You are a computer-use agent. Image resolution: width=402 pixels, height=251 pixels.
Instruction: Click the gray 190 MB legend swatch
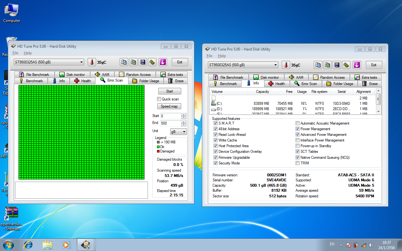158,142
